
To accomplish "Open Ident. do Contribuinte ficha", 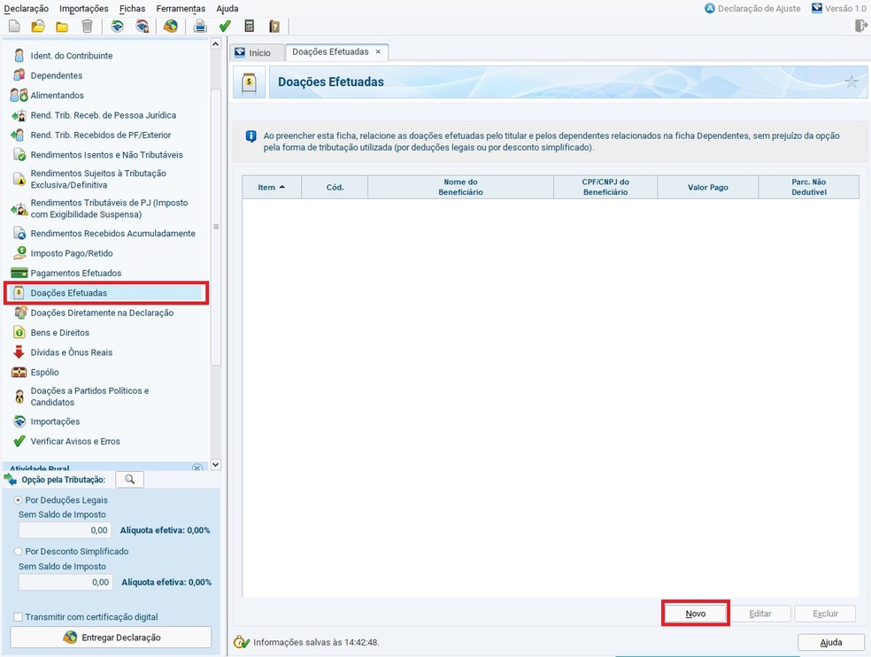I will pyautogui.click(x=72, y=56).
